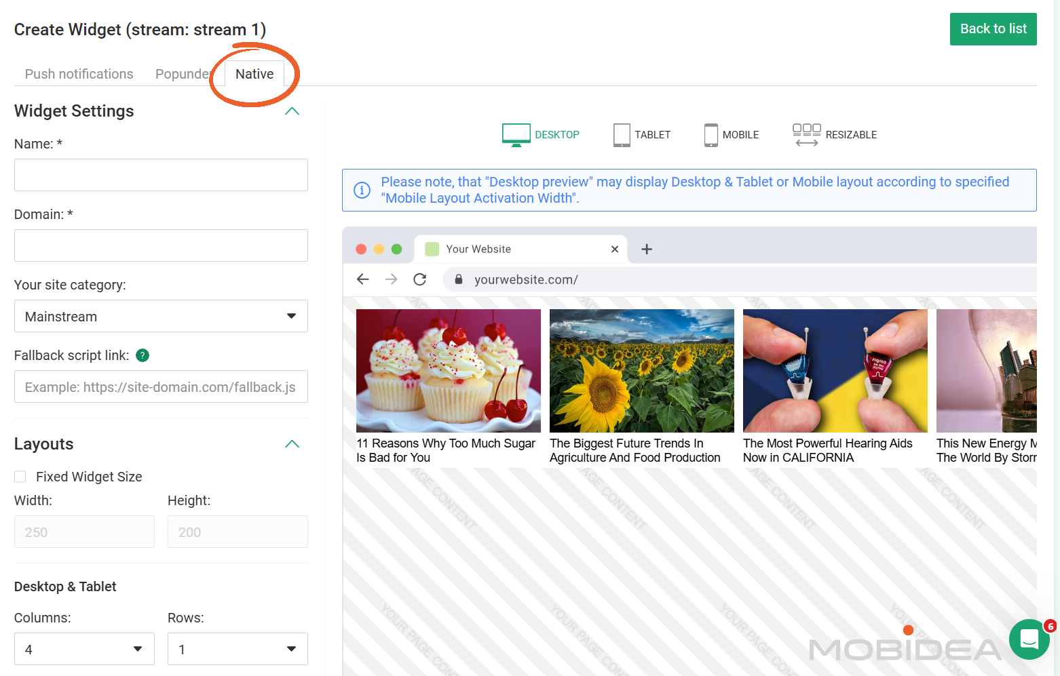Click the Domain input field
This screenshot has width=1060, height=676.
(161, 245)
